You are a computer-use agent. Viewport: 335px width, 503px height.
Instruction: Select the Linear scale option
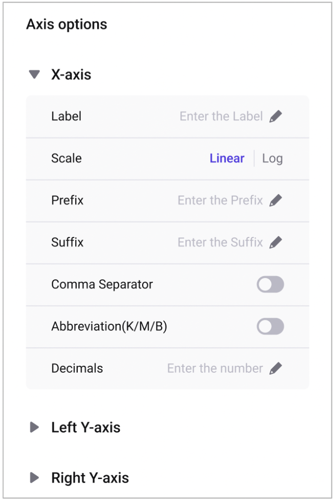(x=227, y=159)
